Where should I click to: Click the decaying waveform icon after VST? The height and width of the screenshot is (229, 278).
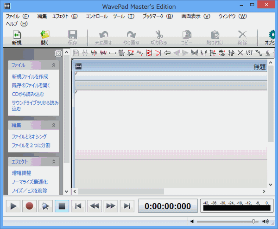coord(259,53)
